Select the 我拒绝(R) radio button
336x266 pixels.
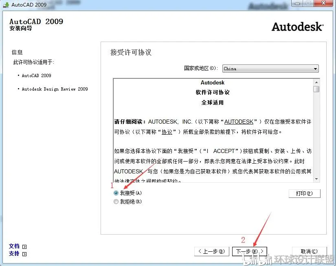click(116, 202)
